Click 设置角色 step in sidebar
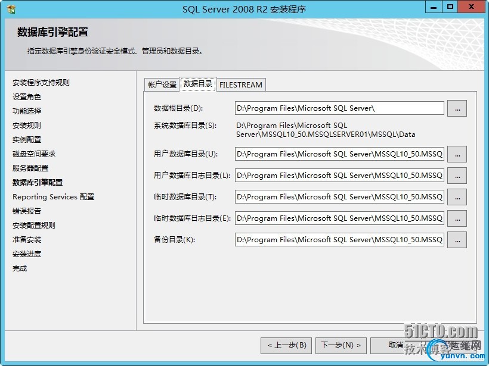 pyautogui.click(x=26, y=97)
